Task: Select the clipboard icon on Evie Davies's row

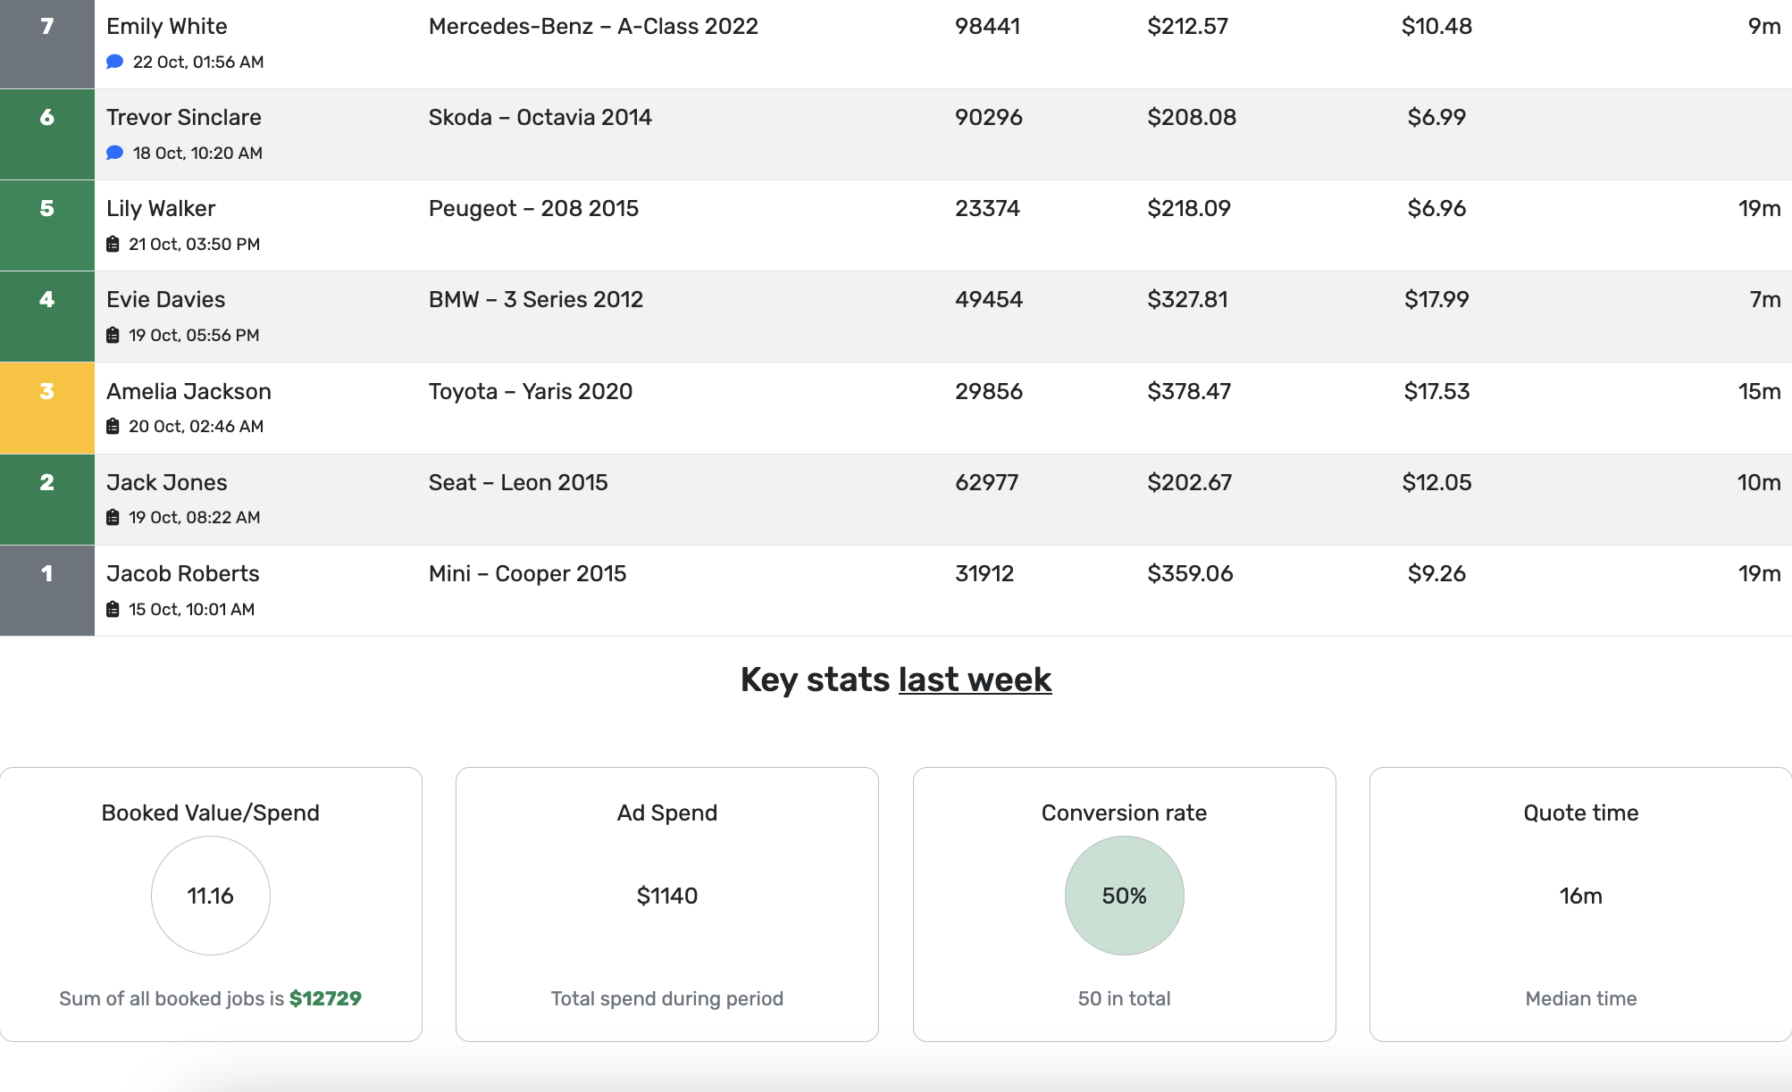Action: point(112,335)
